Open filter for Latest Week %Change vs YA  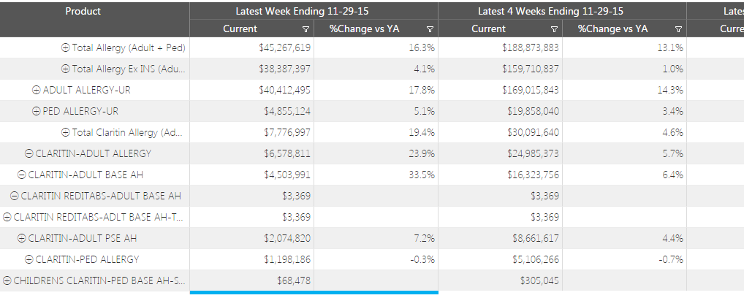[430, 29]
